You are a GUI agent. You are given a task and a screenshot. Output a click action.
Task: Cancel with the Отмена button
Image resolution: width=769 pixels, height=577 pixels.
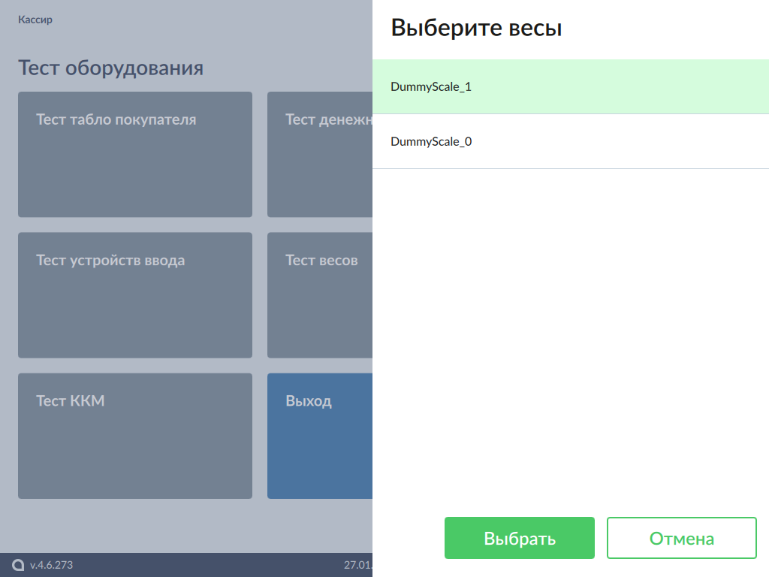pos(681,538)
